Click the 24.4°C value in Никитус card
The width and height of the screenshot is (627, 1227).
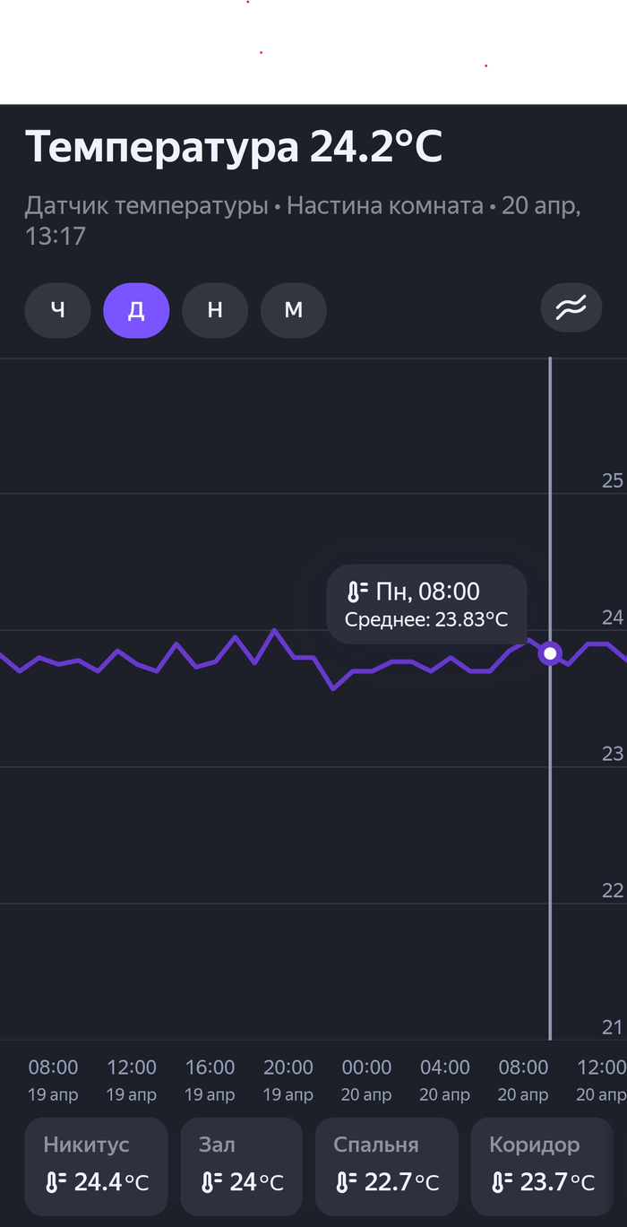point(111,1183)
